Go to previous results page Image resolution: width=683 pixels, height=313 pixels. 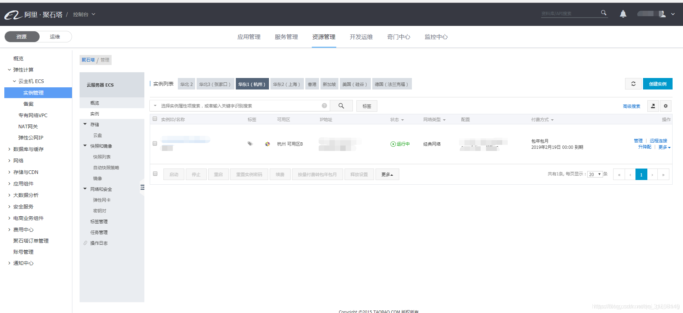pyautogui.click(x=630, y=174)
